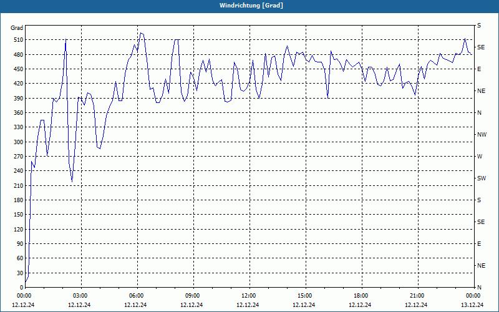Select the 480 y-axis value
Viewport: 499px width, 312px height.
[x=19, y=55]
